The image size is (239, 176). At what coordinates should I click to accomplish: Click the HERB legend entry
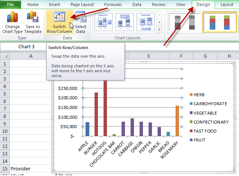point(197,95)
